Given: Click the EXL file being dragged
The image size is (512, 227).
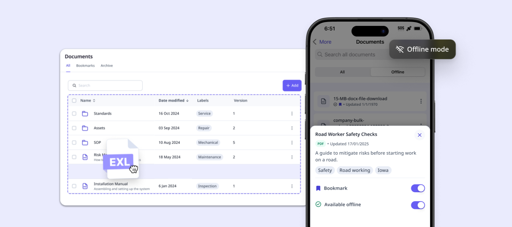Looking at the screenshot, I should click(x=121, y=159).
